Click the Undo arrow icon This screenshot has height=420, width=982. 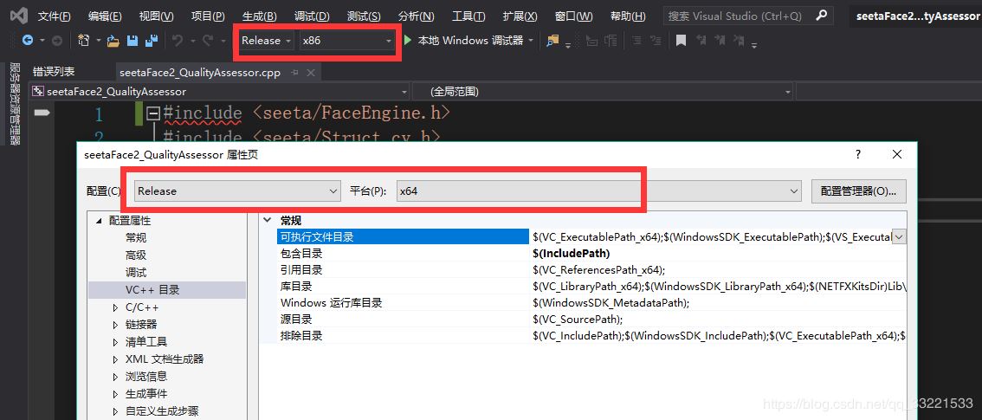pos(178,41)
